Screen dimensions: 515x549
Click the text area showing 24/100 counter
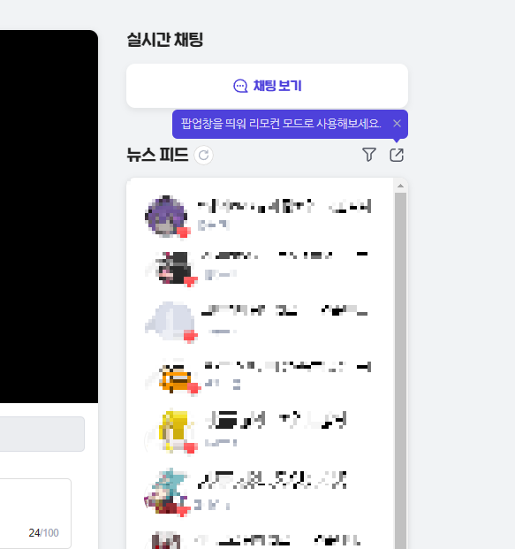(x=35, y=514)
